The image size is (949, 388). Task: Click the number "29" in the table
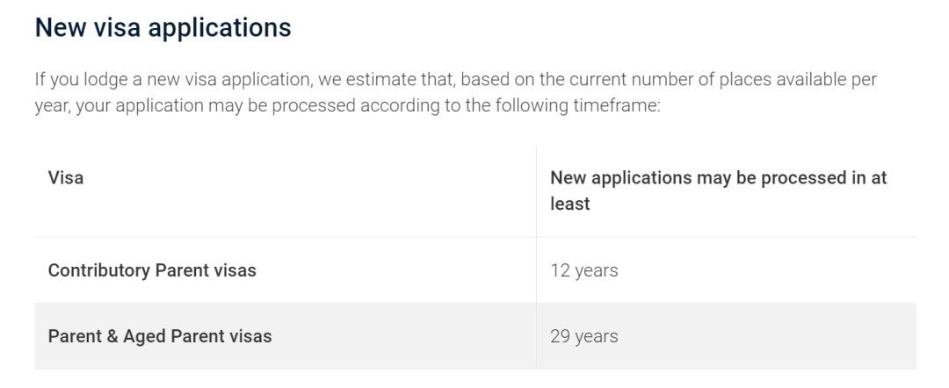(x=560, y=336)
